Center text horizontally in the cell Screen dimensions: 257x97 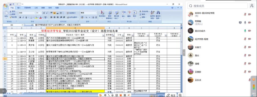(54, 17)
